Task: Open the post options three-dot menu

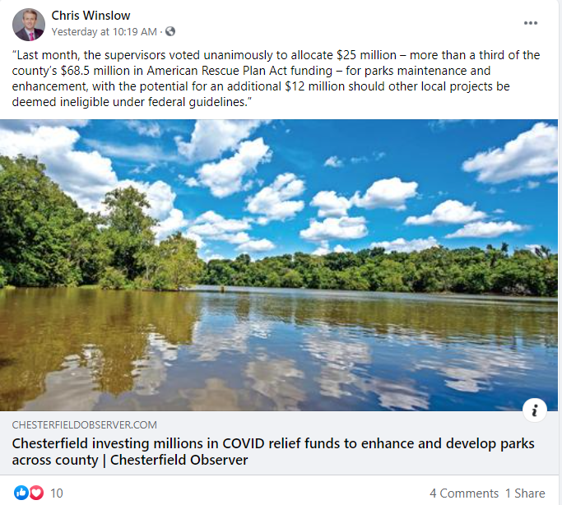Action: click(x=531, y=22)
